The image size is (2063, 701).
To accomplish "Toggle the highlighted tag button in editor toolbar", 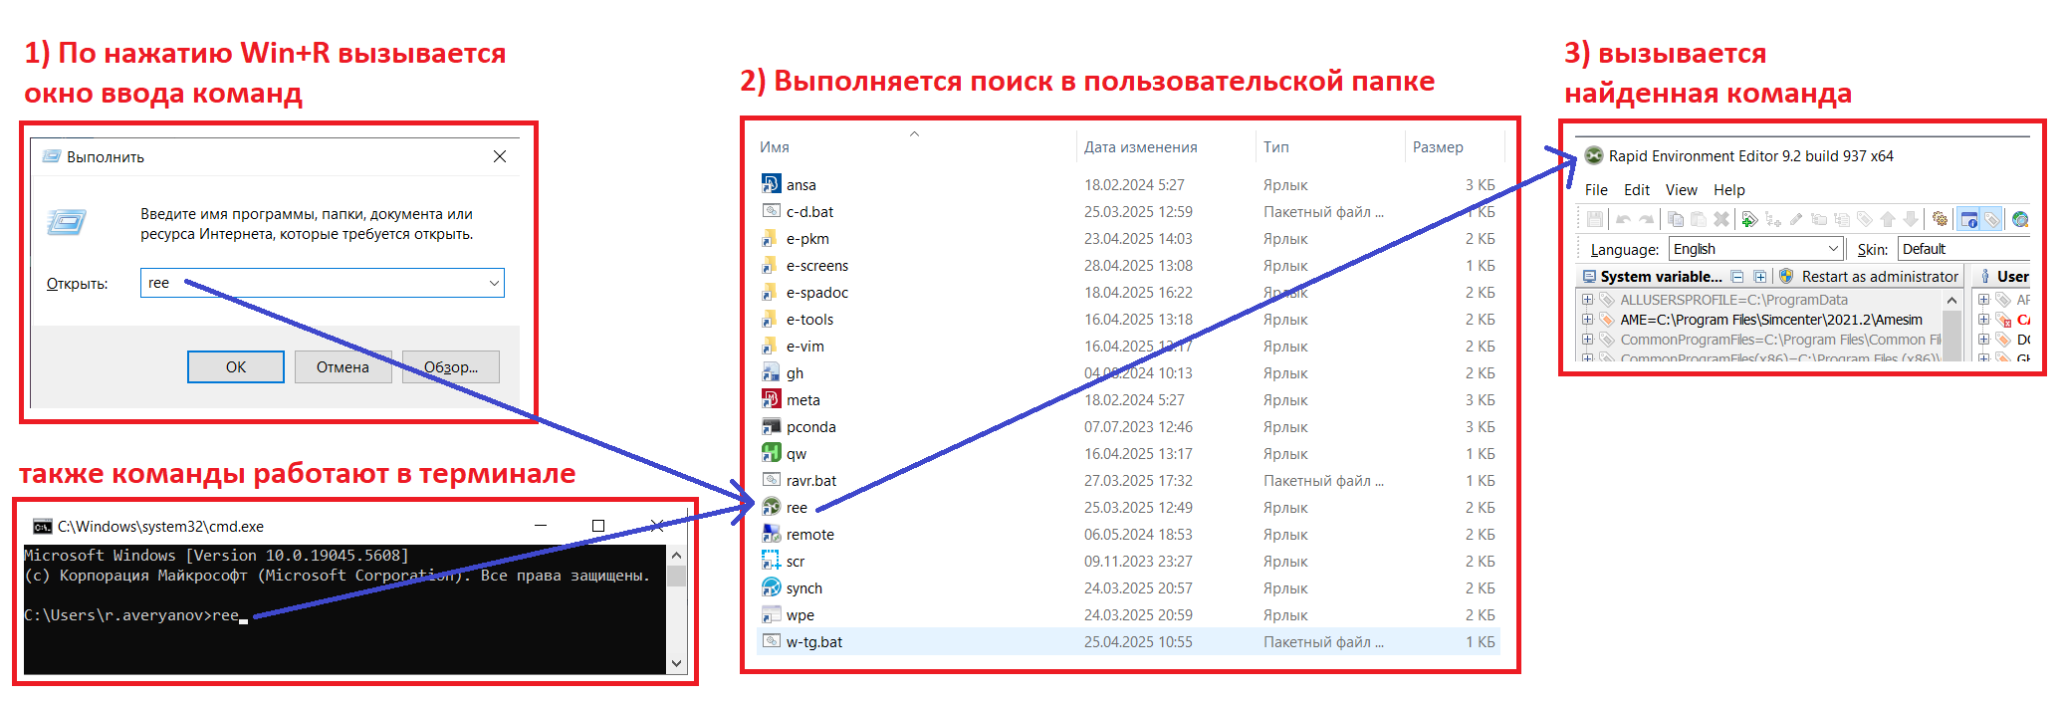I will tap(1991, 219).
